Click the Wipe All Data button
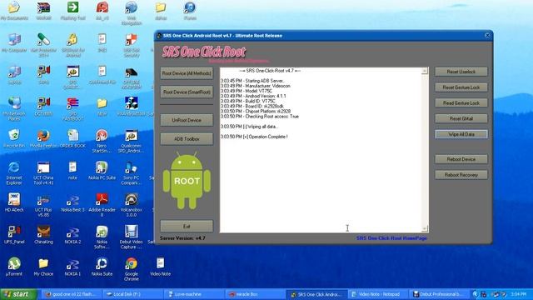This screenshot has height=300, width=533. point(461,134)
